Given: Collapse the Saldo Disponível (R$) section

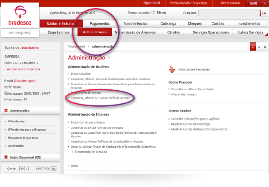Looking at the screenshot, I should click(6, 157).
